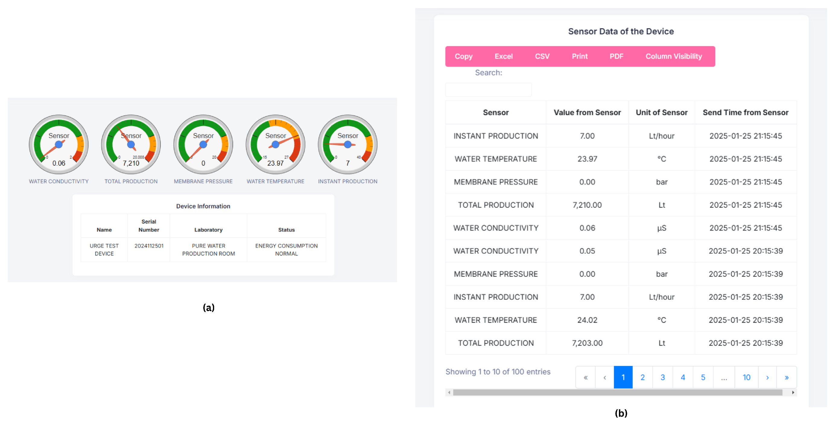Click the Water Conductivity gauge

(x=59, y=145)
